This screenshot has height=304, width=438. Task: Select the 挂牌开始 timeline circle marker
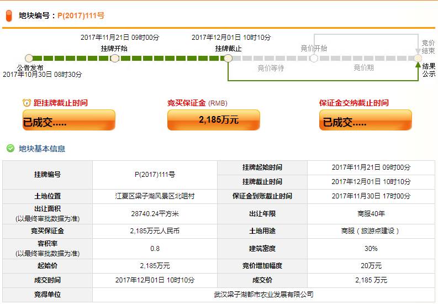click(115, 58)
